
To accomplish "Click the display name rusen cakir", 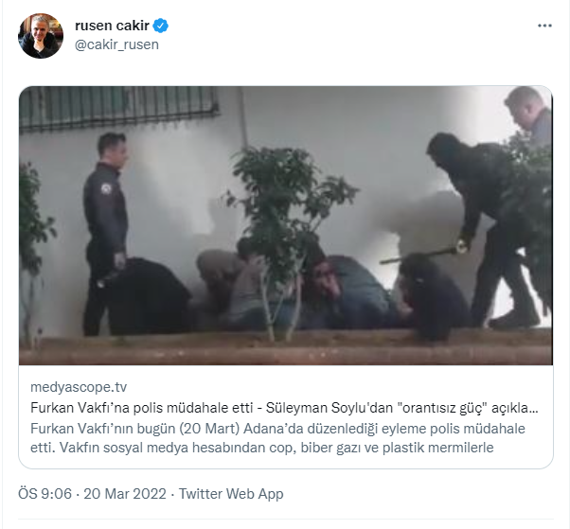I will [112, 26].
